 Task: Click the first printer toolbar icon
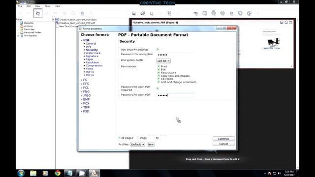click(214, 13)
